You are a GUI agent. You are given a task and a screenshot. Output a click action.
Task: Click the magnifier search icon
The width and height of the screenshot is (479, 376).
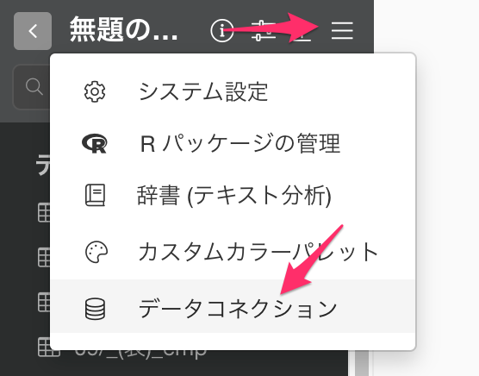(34, 87)
